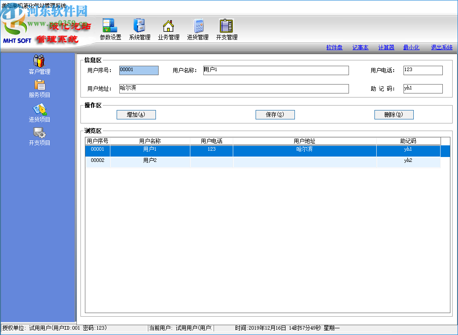
Task: Click the 最小化 link
Action: pos(411,47)
